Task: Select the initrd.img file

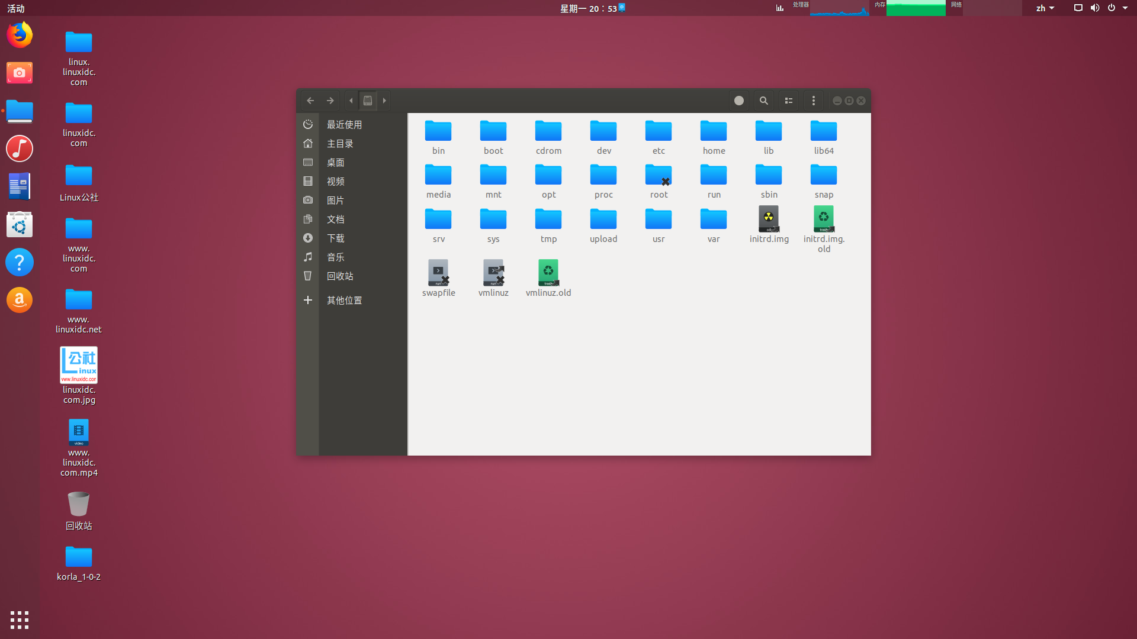Action: point(768,220)
